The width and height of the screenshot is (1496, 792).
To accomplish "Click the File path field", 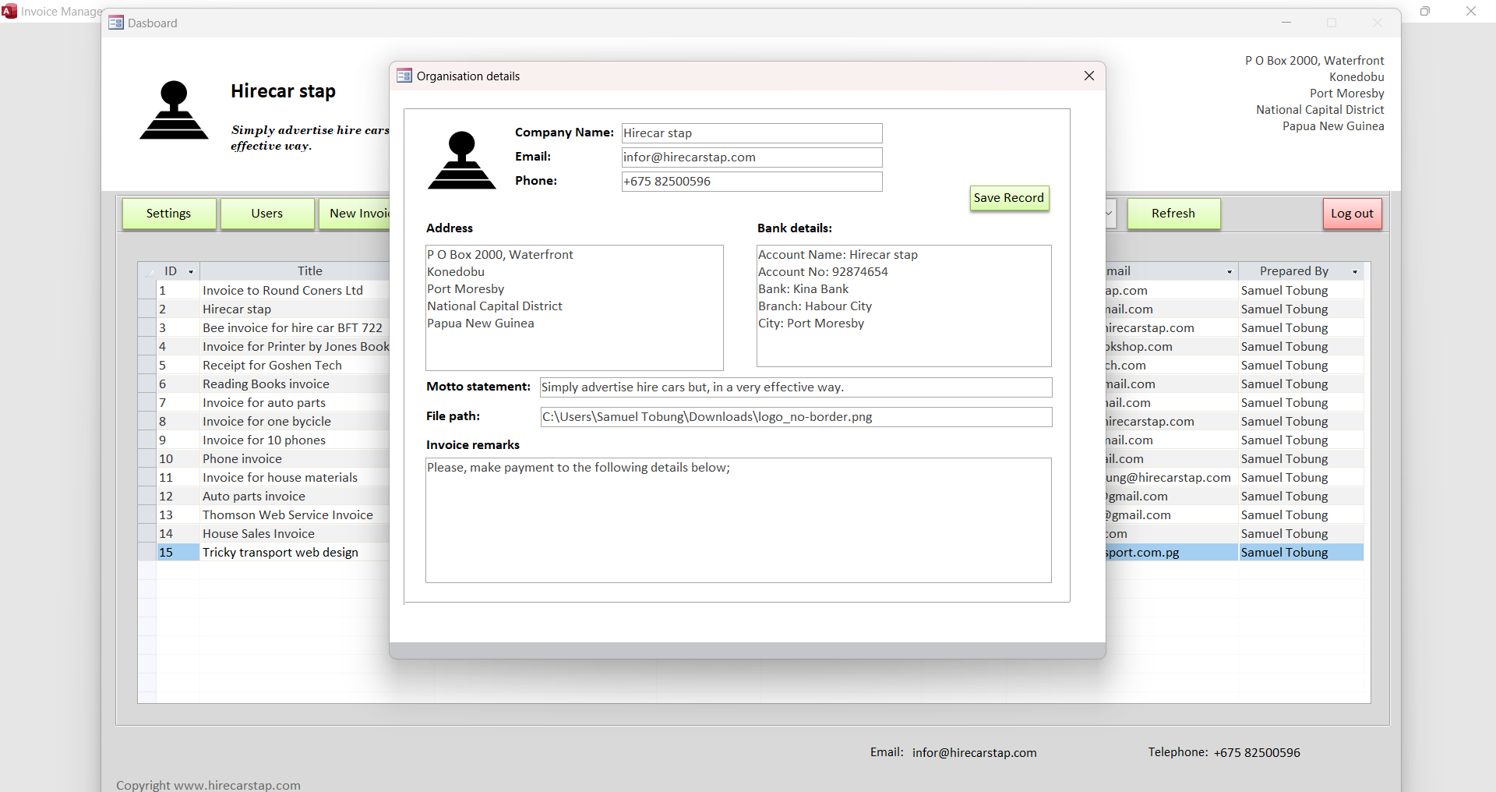I will tap(796, 417).
